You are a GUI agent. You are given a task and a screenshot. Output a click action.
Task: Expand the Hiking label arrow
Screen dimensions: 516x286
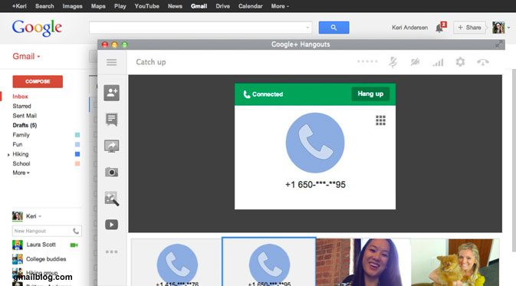(8, 154)
